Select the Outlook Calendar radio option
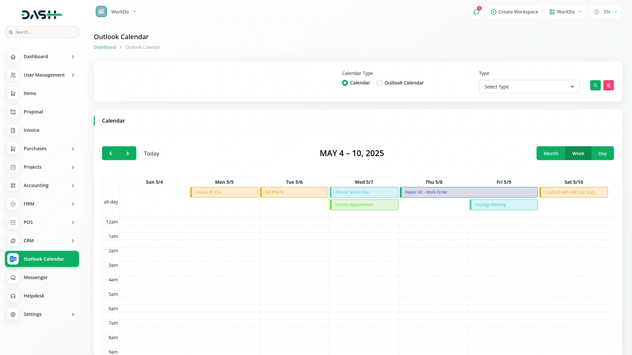The image size is (632, 355). (x=380, y=83)
